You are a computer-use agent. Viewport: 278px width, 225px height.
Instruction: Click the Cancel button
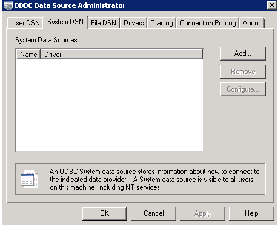[153, 213]
